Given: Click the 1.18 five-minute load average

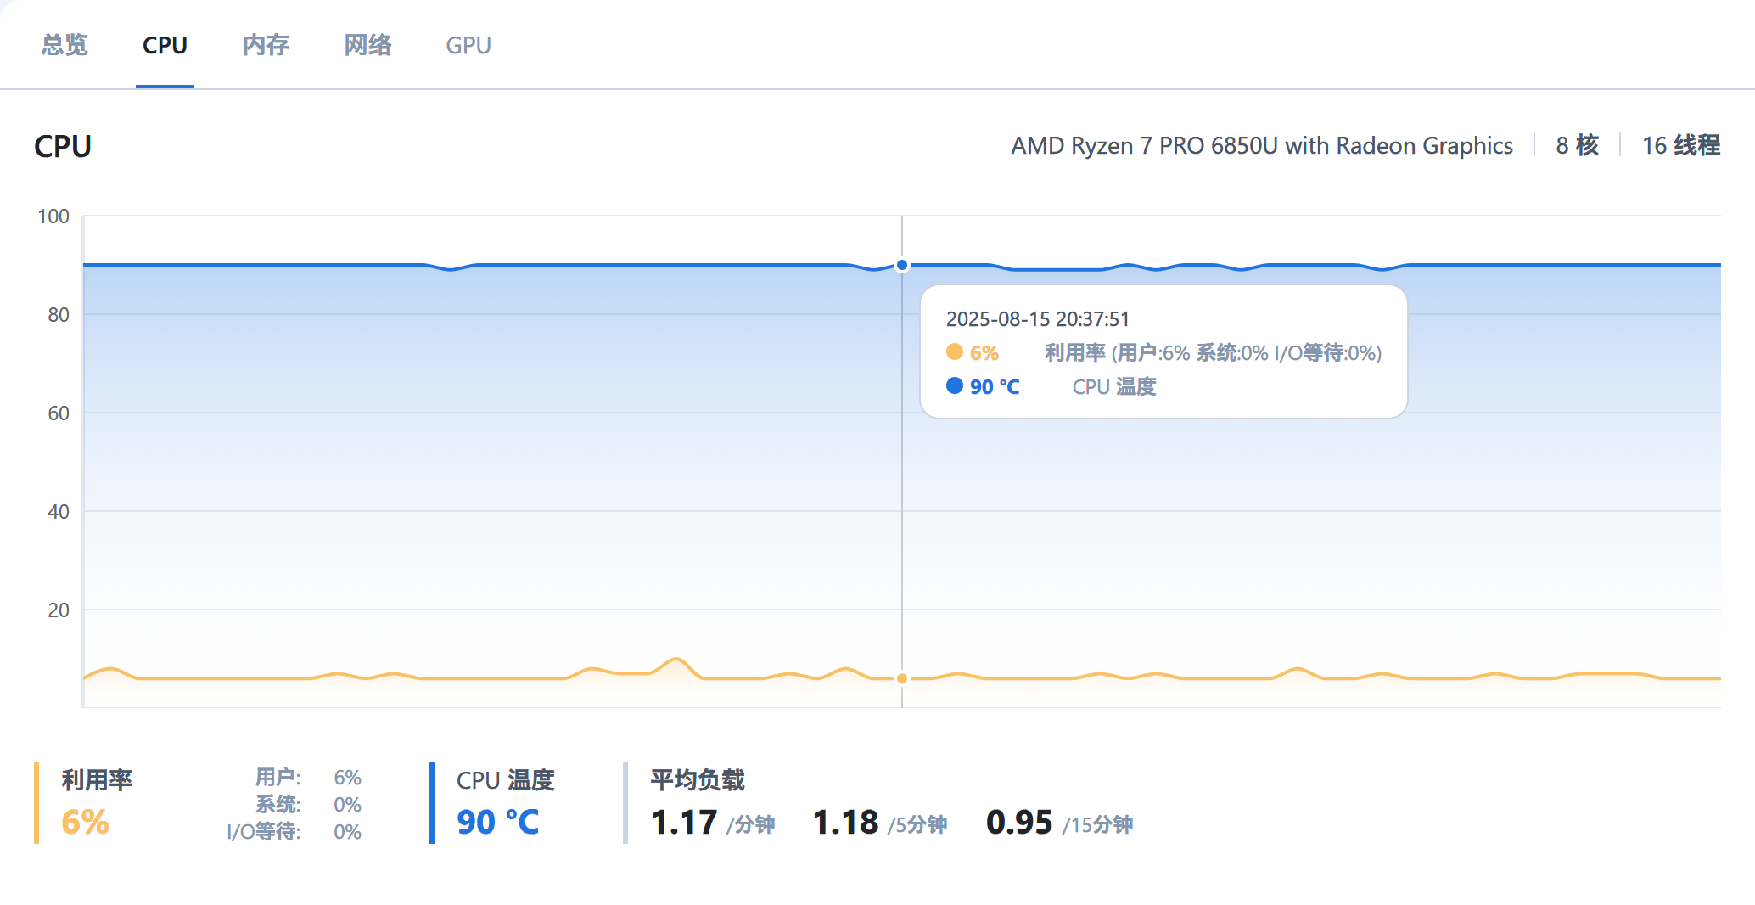Looking at the screenshot, I should 845,822.
